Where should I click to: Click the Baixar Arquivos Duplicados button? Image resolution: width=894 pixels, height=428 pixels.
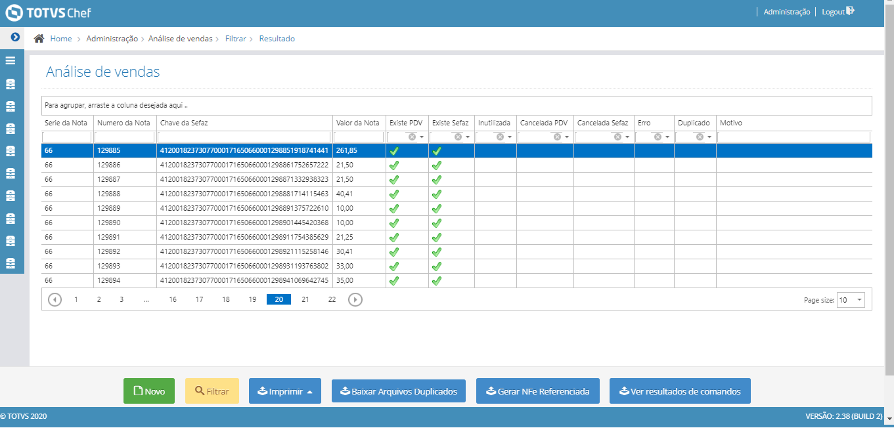click(x=398, y=391)
